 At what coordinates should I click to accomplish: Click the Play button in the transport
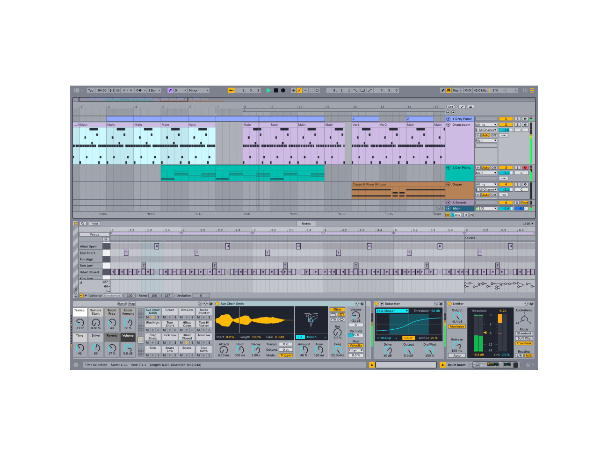pyautogui.click(x=268, y=90)
